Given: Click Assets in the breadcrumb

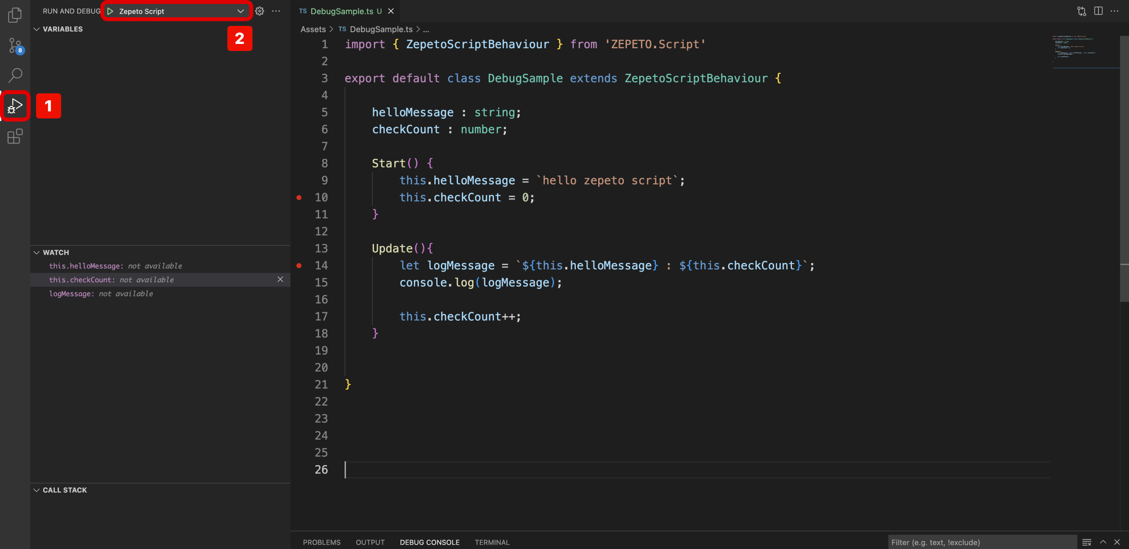Looking at the screenshot, I should click(x=313, y=29).
